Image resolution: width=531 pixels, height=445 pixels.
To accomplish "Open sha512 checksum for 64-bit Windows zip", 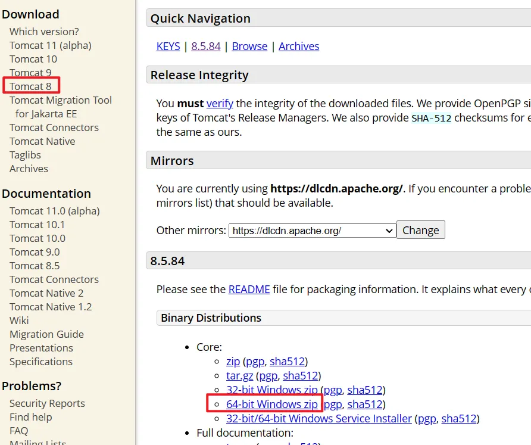I will point(364,404).
